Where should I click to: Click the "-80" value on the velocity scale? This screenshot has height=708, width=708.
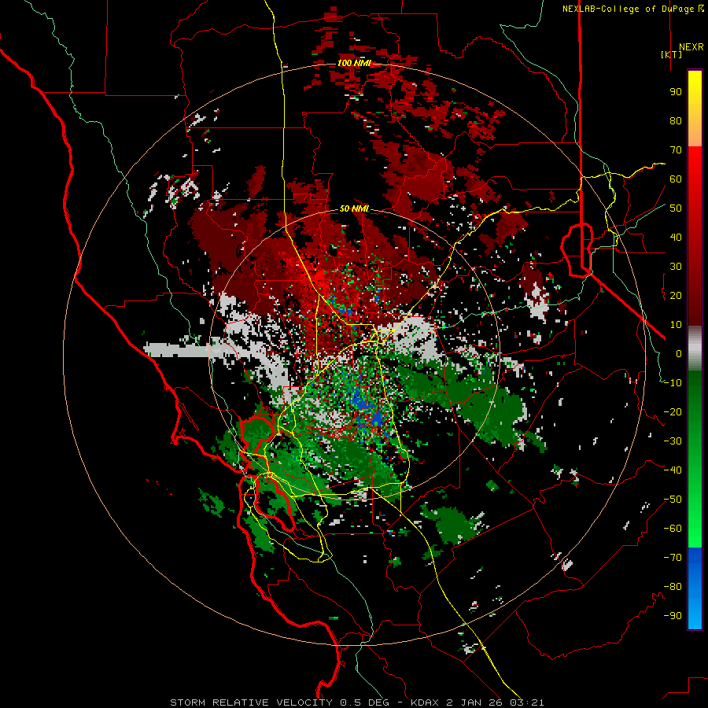(673, 587)
